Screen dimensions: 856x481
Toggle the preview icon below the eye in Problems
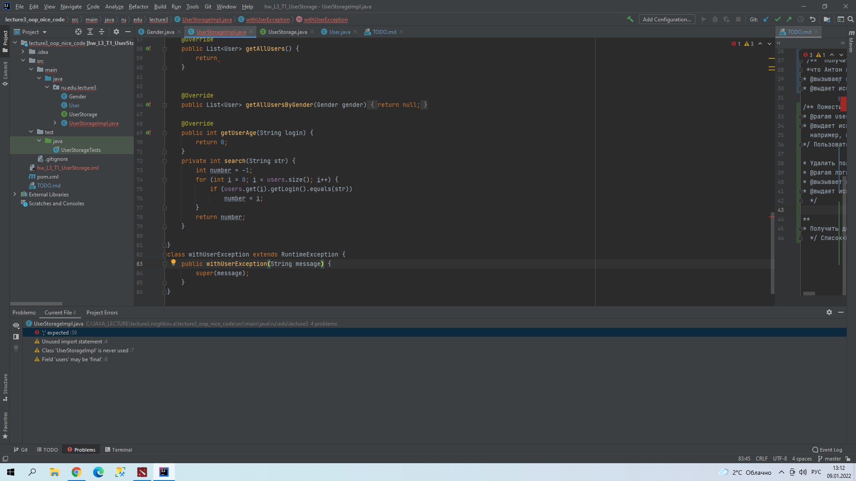tap(16, 337)
